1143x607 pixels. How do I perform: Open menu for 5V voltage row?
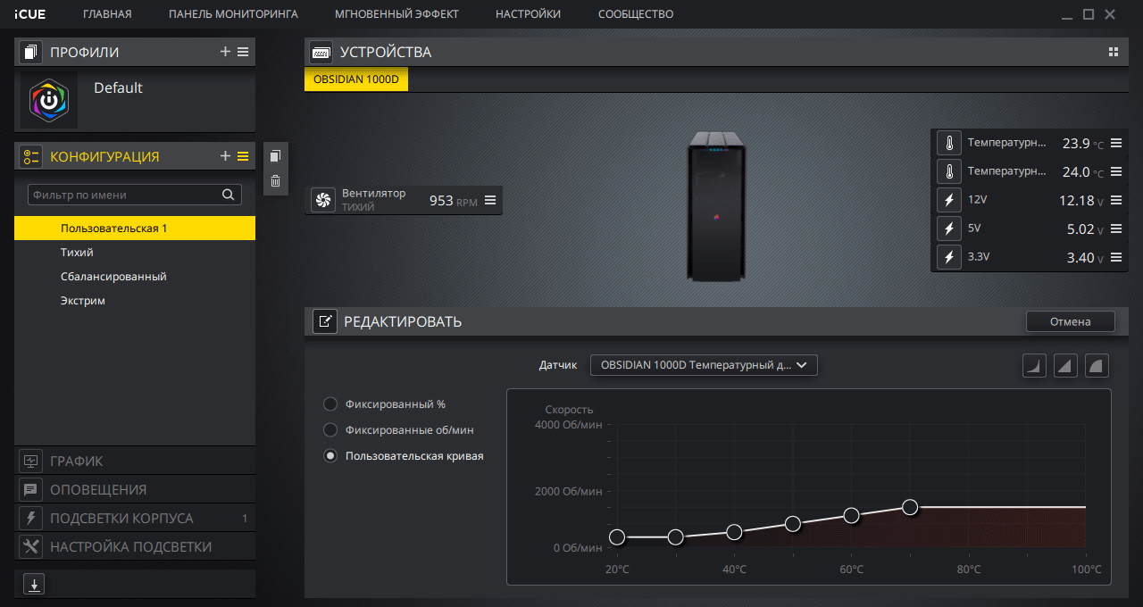[x=1116, y=229]
